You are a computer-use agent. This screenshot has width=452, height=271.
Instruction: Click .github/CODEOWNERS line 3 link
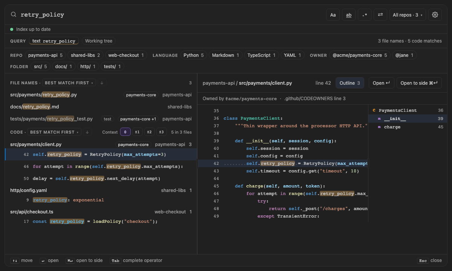click(x=315, y=99)
